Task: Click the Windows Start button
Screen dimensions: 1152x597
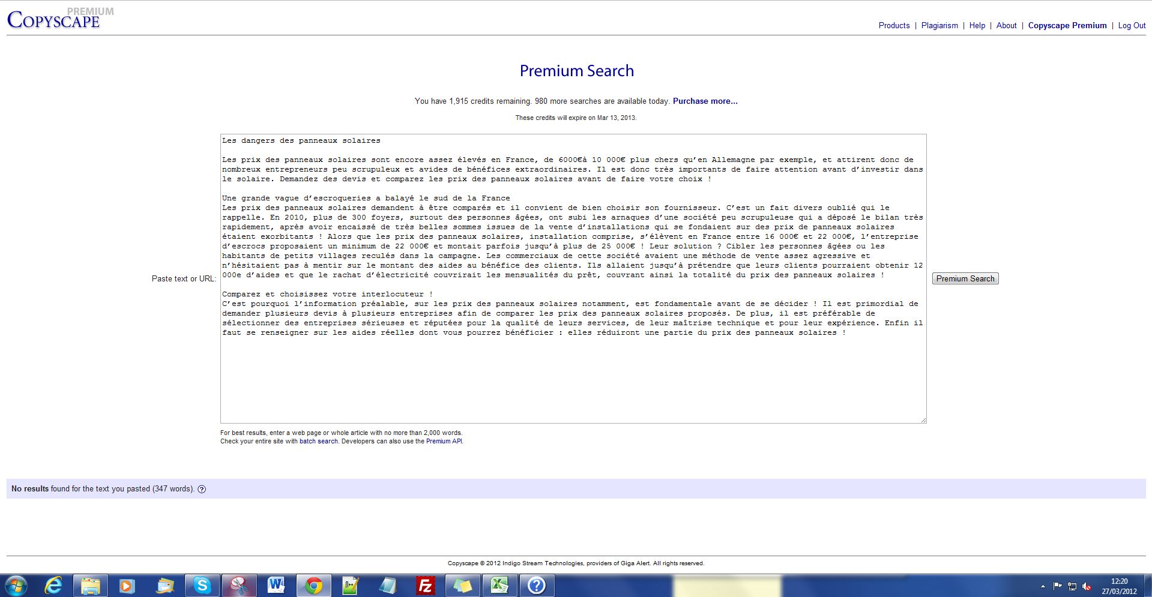Action: tap(16, 585)
